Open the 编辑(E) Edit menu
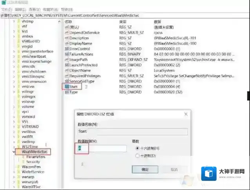 (20, 9)
